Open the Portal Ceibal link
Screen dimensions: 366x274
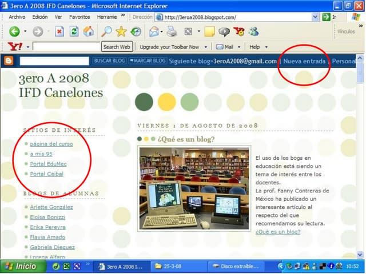46,174
